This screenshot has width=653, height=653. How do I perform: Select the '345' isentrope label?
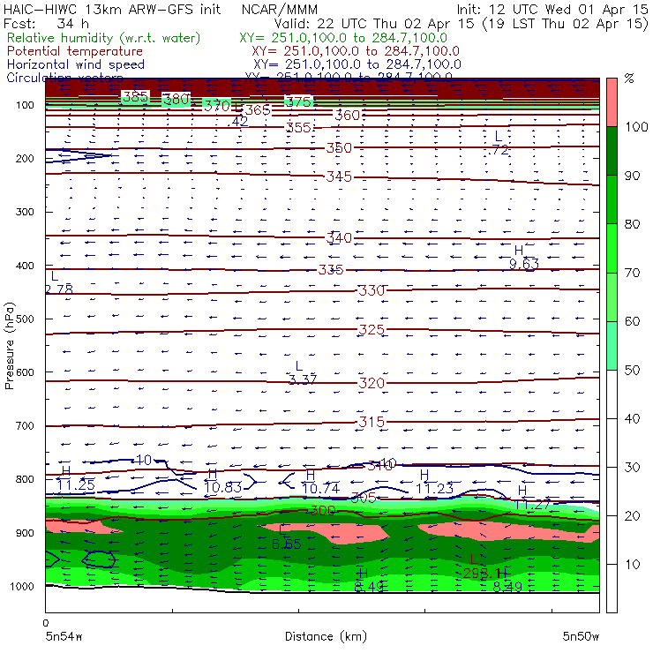pyautogui.click(x=339, y=176)
